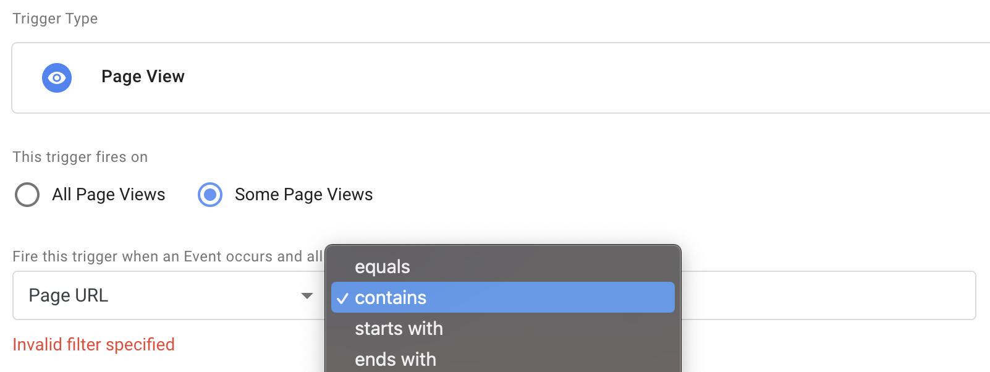The image size is (990, 372).
Task: Open the Page View trigger type card
Action: click(501, 78)
